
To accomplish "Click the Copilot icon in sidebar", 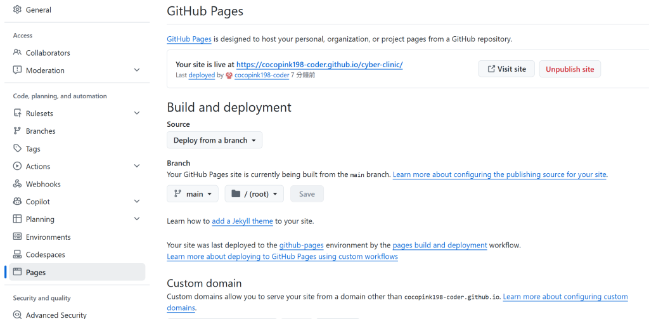I will tap(17, 201).
